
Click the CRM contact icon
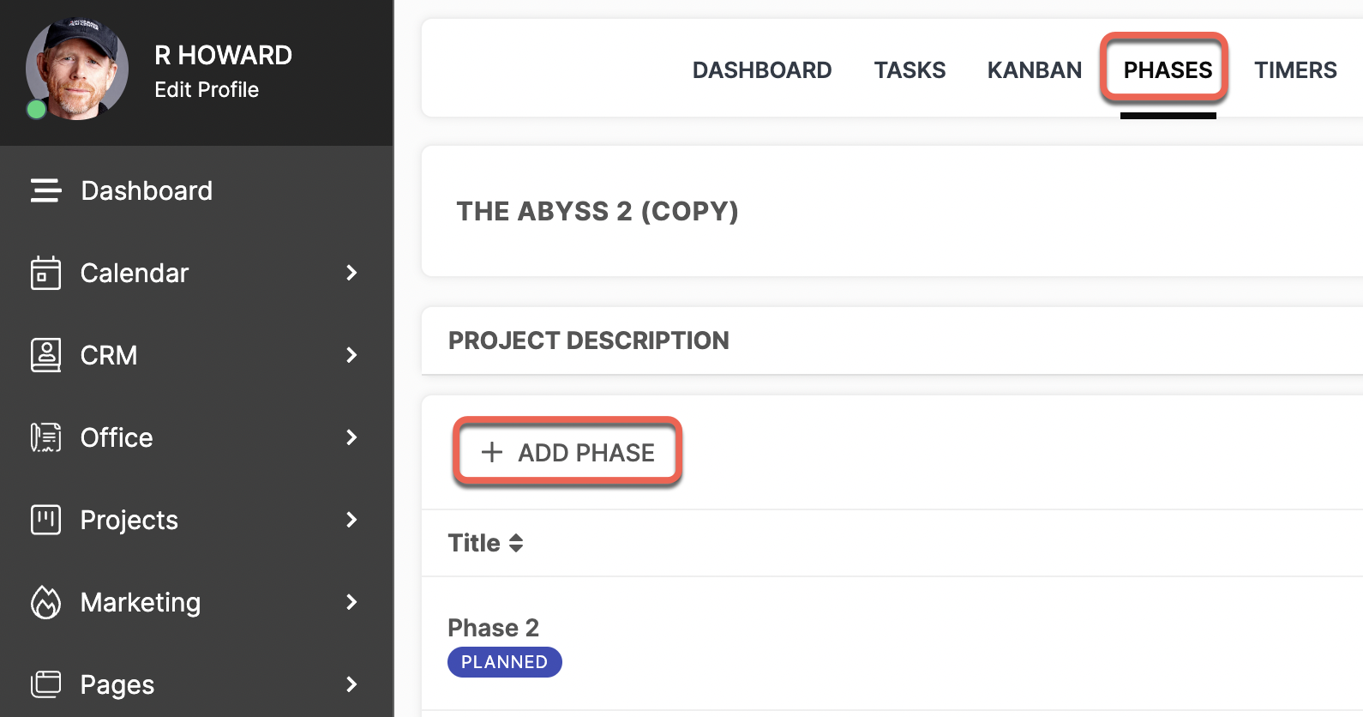pos(45,355)
